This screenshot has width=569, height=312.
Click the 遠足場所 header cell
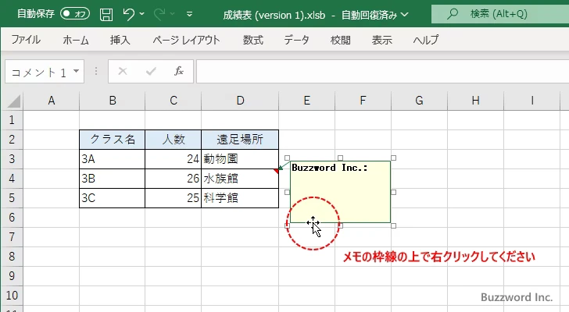pyautogui.click(x=240, y=140)
